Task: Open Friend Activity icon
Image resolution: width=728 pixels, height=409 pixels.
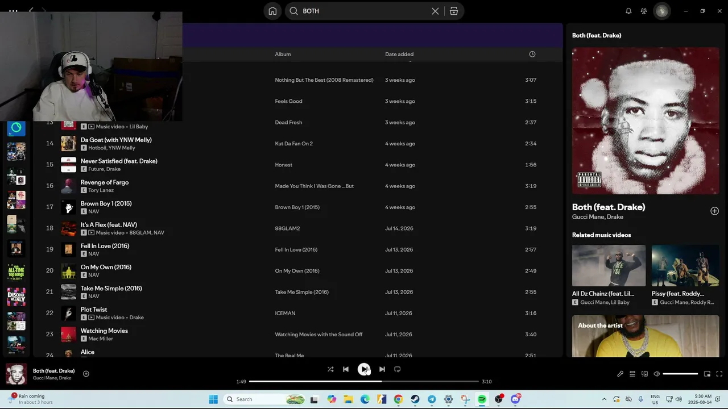Action: (644, 11)
